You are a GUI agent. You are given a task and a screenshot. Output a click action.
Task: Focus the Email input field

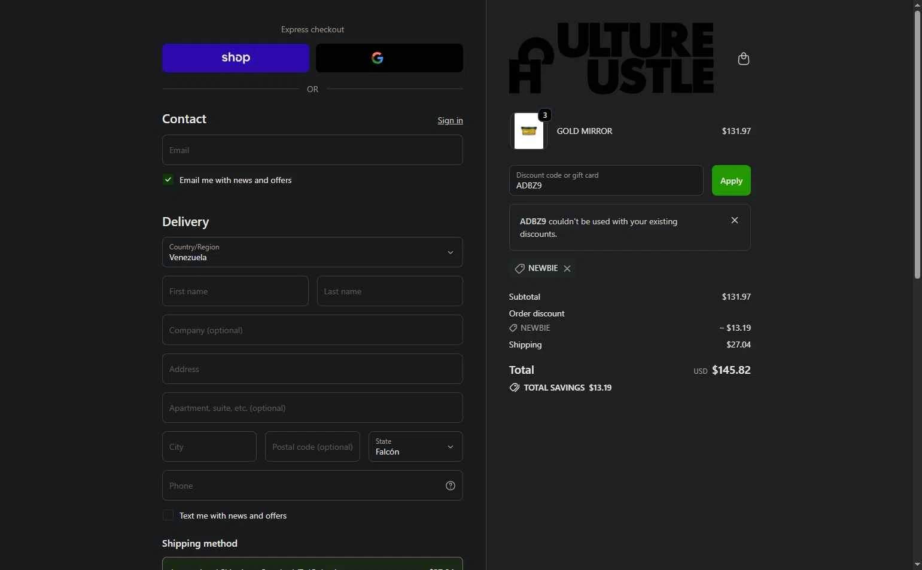pos(312,150)
